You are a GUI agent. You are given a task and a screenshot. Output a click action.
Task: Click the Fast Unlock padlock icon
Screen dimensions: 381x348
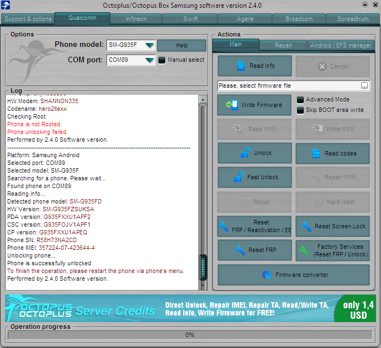[x=239, y=177]
